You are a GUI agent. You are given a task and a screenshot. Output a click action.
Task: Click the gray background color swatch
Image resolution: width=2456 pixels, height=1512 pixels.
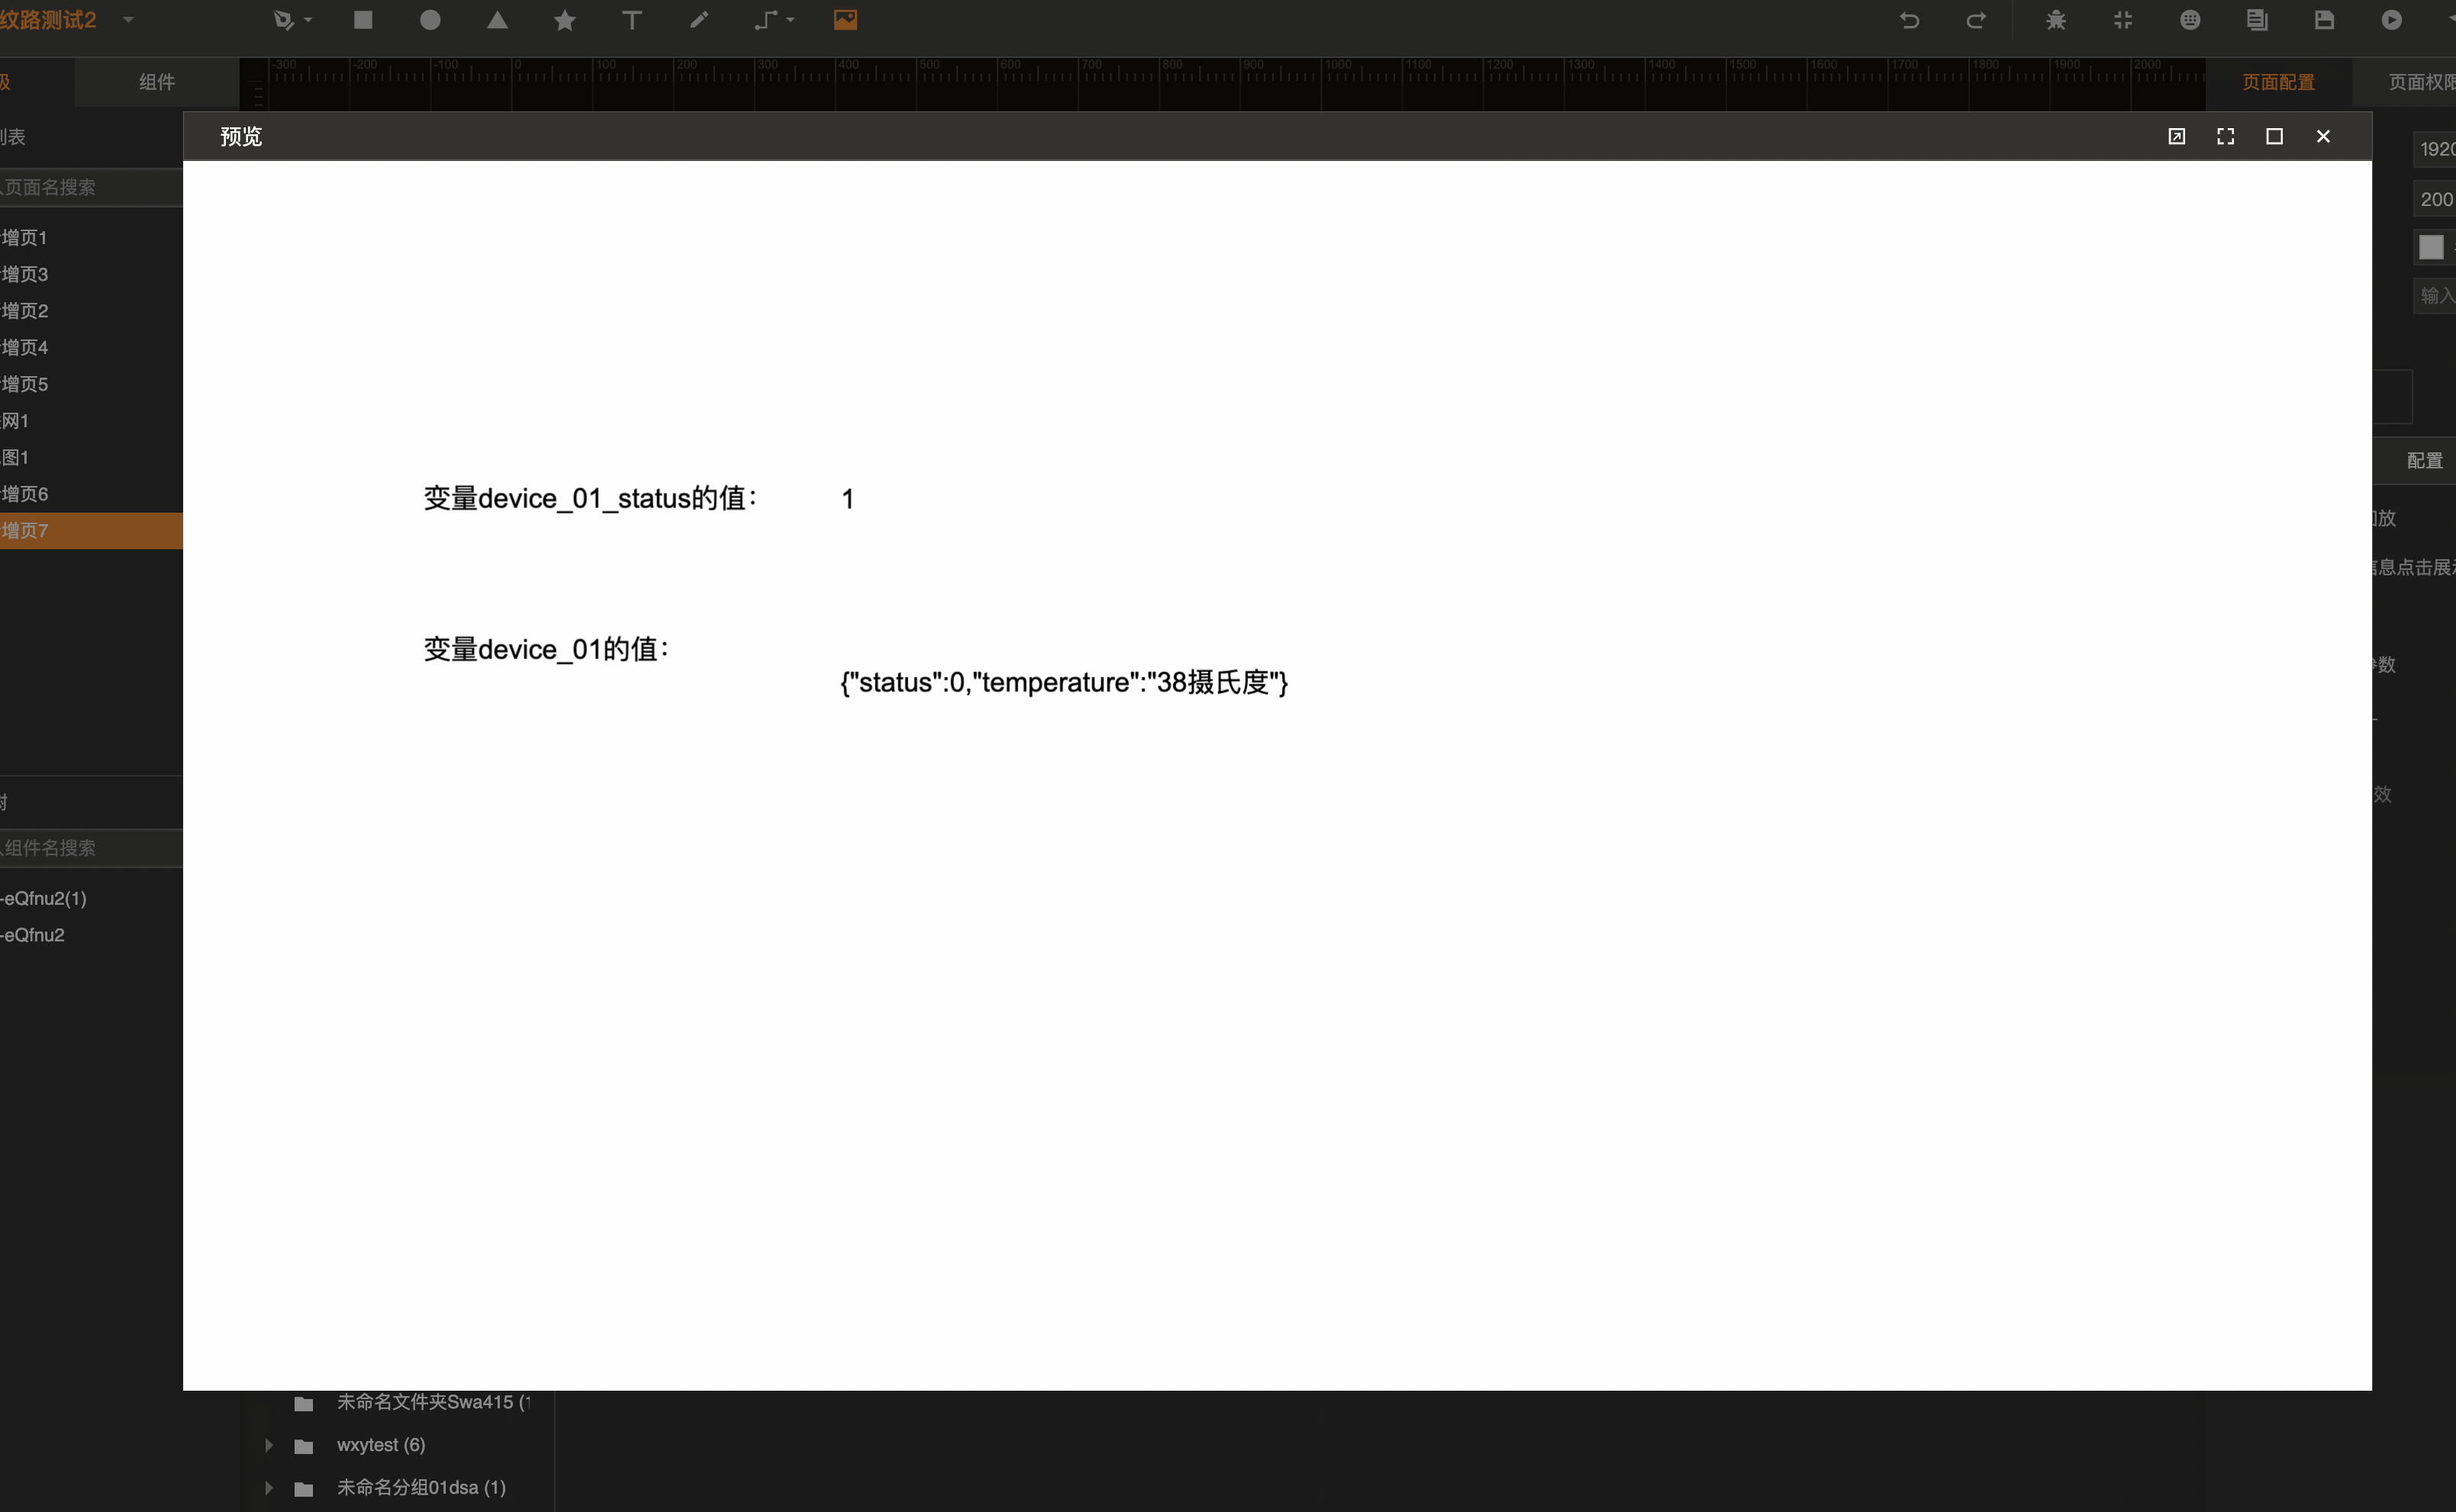(2431, 247)
